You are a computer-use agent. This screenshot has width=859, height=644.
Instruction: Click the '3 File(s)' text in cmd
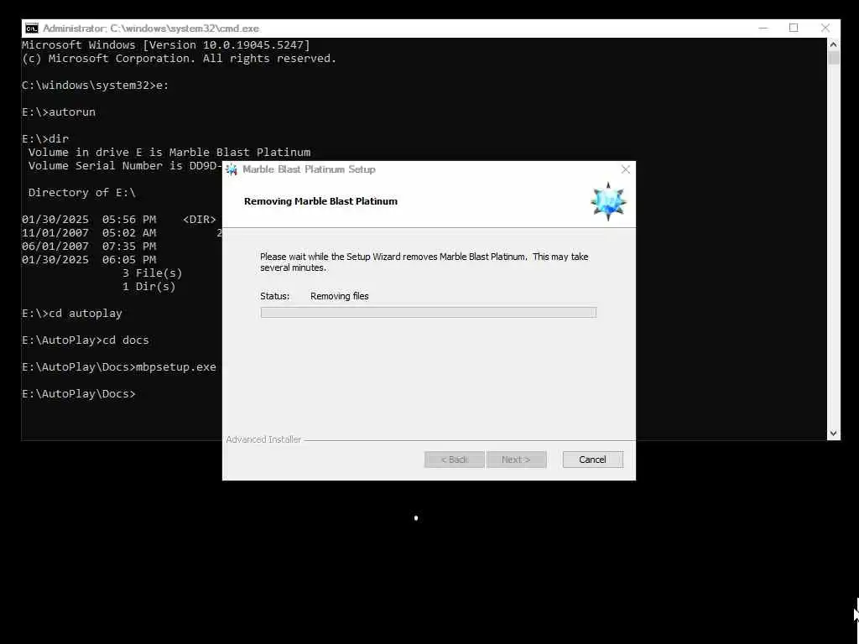click(152, 273)
